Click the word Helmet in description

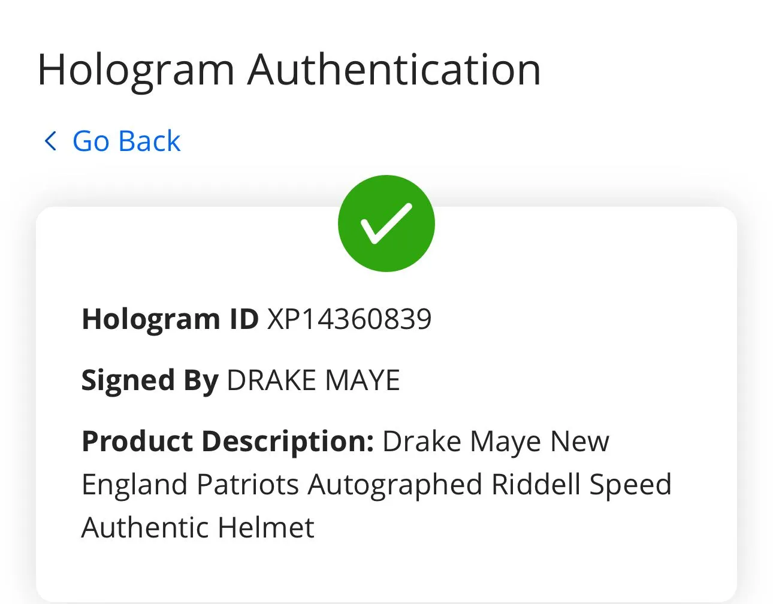tap(266, 528)
